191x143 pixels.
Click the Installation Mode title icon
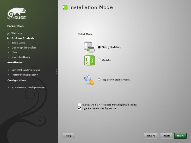pyautogui.click(x=65, y=7)
